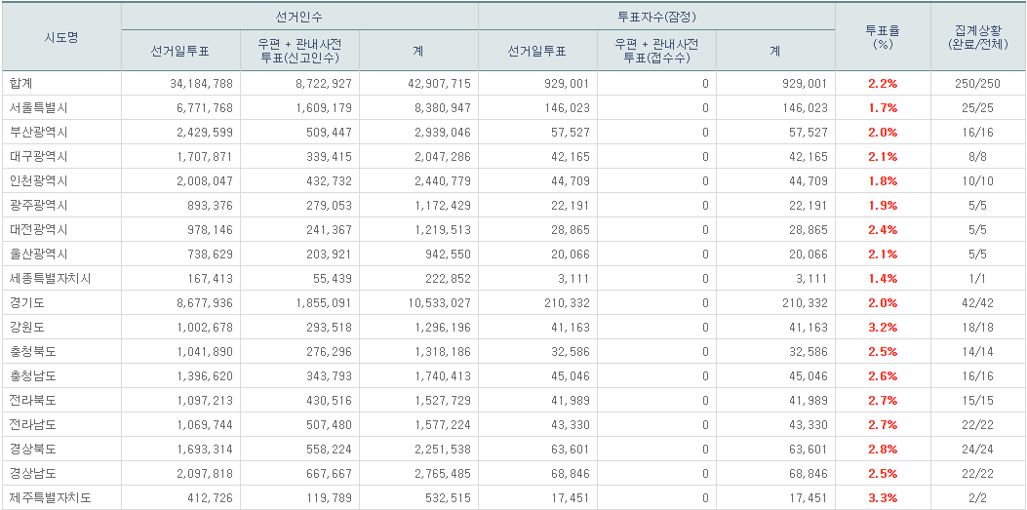Select the 제주특별자치도 row label

(50, 498)
